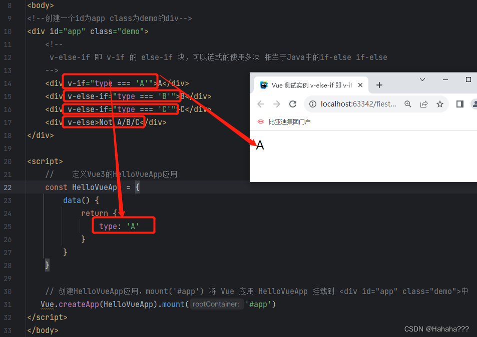Reload the localhost page

(x=293, y=104)
